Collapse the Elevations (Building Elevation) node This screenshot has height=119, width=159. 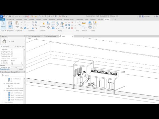point(5,91)
